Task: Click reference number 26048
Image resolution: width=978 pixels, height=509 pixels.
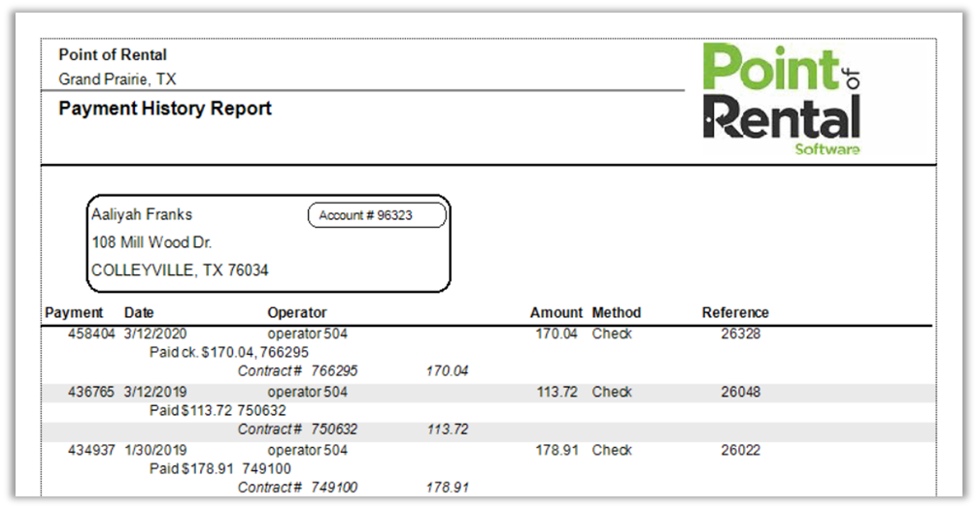Action: (740, 392)
